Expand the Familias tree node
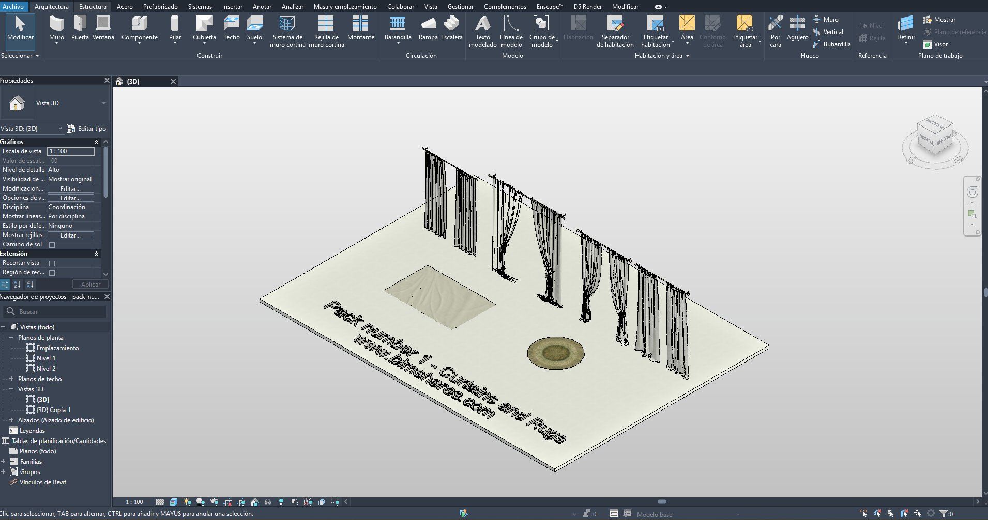The image size is (988, 520). click(4, 462)
